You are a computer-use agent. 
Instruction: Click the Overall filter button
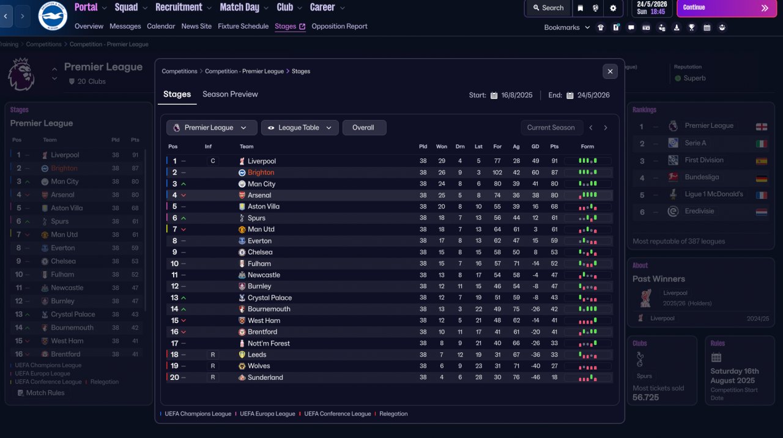(364, 128)
